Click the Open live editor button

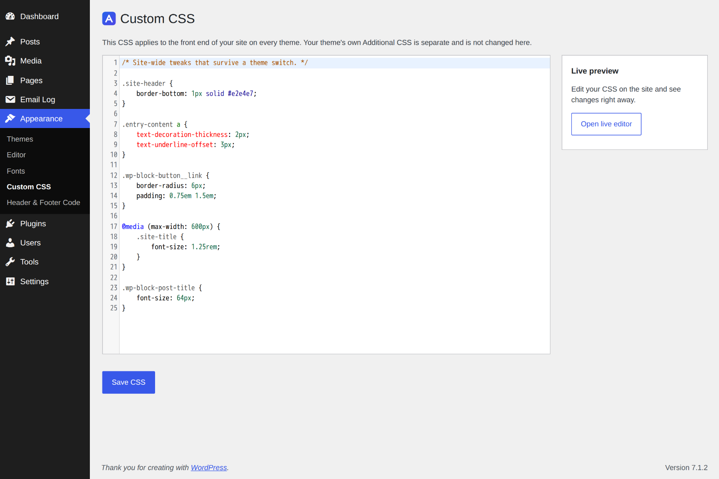(x=606, y=124)
